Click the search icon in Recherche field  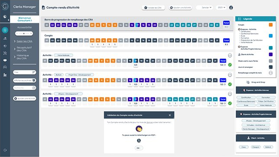point(34,88)
